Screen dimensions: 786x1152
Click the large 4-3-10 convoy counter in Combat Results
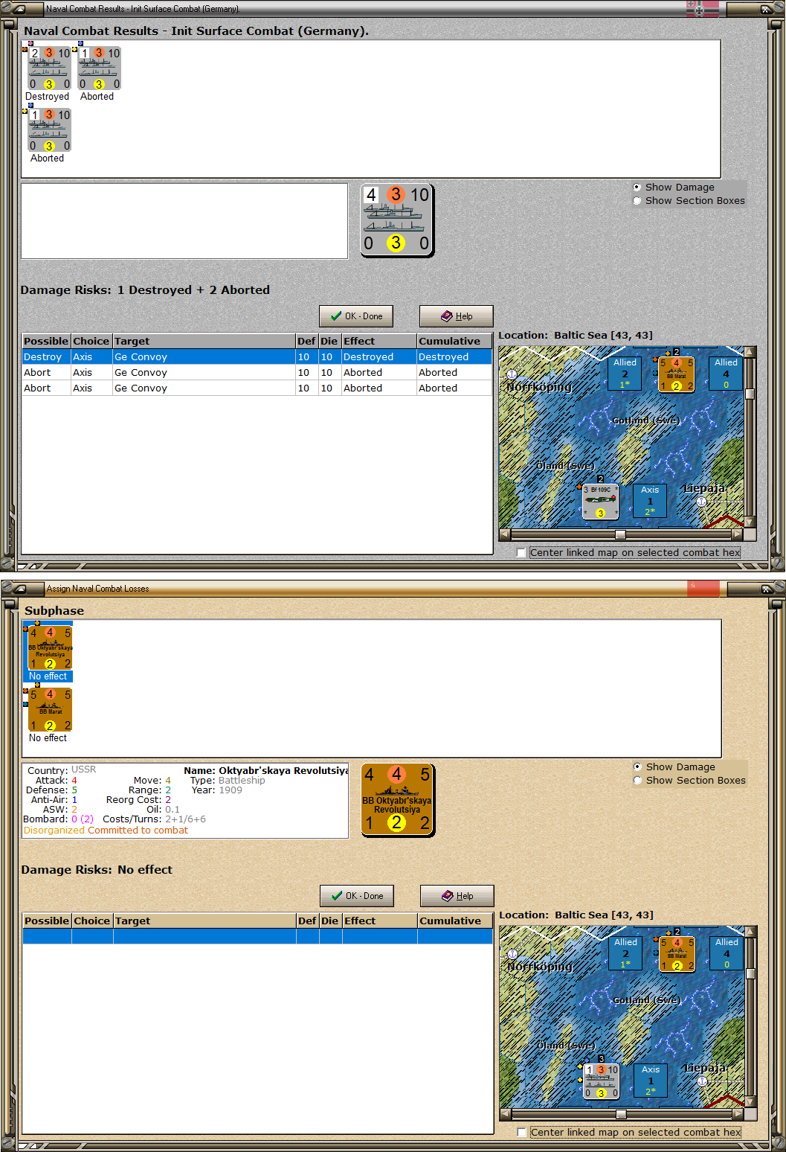[396, 221]
